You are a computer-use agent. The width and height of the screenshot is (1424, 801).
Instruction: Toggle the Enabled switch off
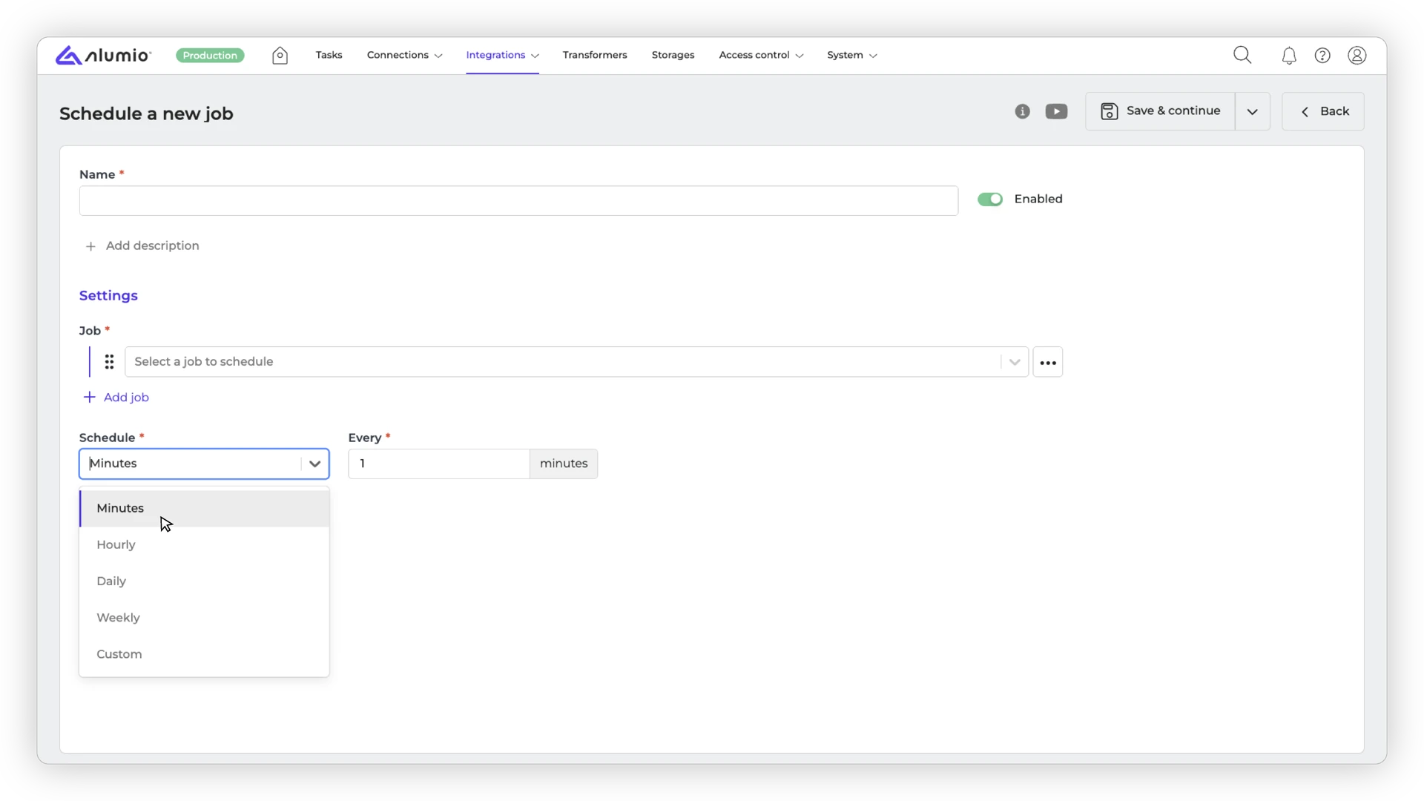[989, 199]
